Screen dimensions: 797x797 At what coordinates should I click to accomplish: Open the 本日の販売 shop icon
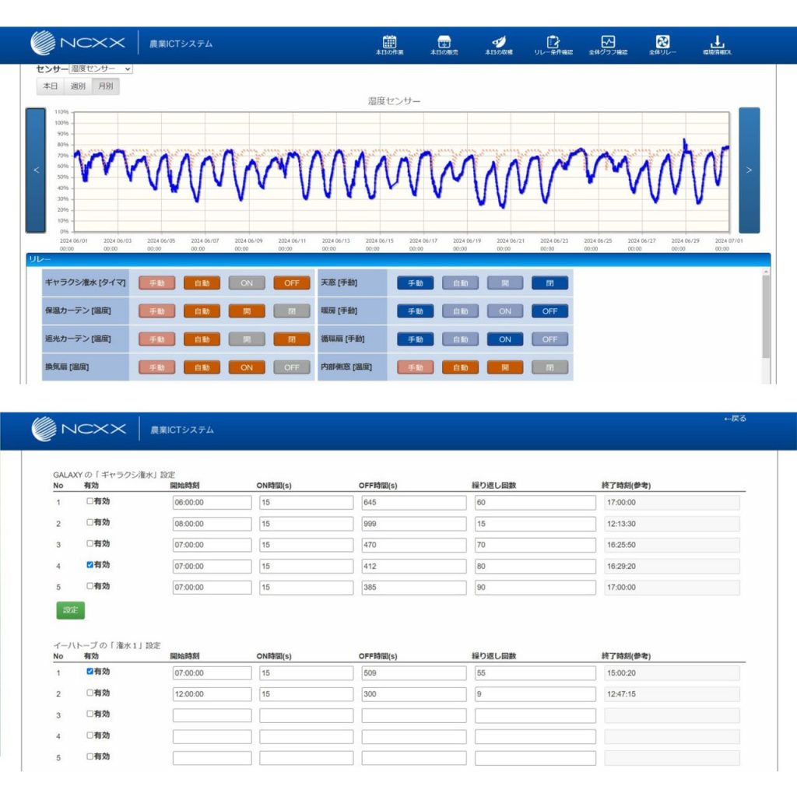pyautogui.click(x=444, y=44)
